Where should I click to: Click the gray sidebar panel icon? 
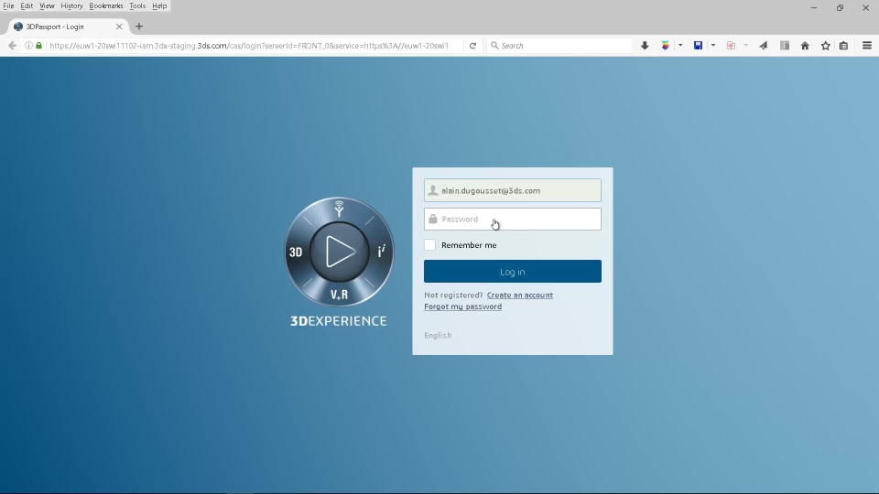[785, 46]
